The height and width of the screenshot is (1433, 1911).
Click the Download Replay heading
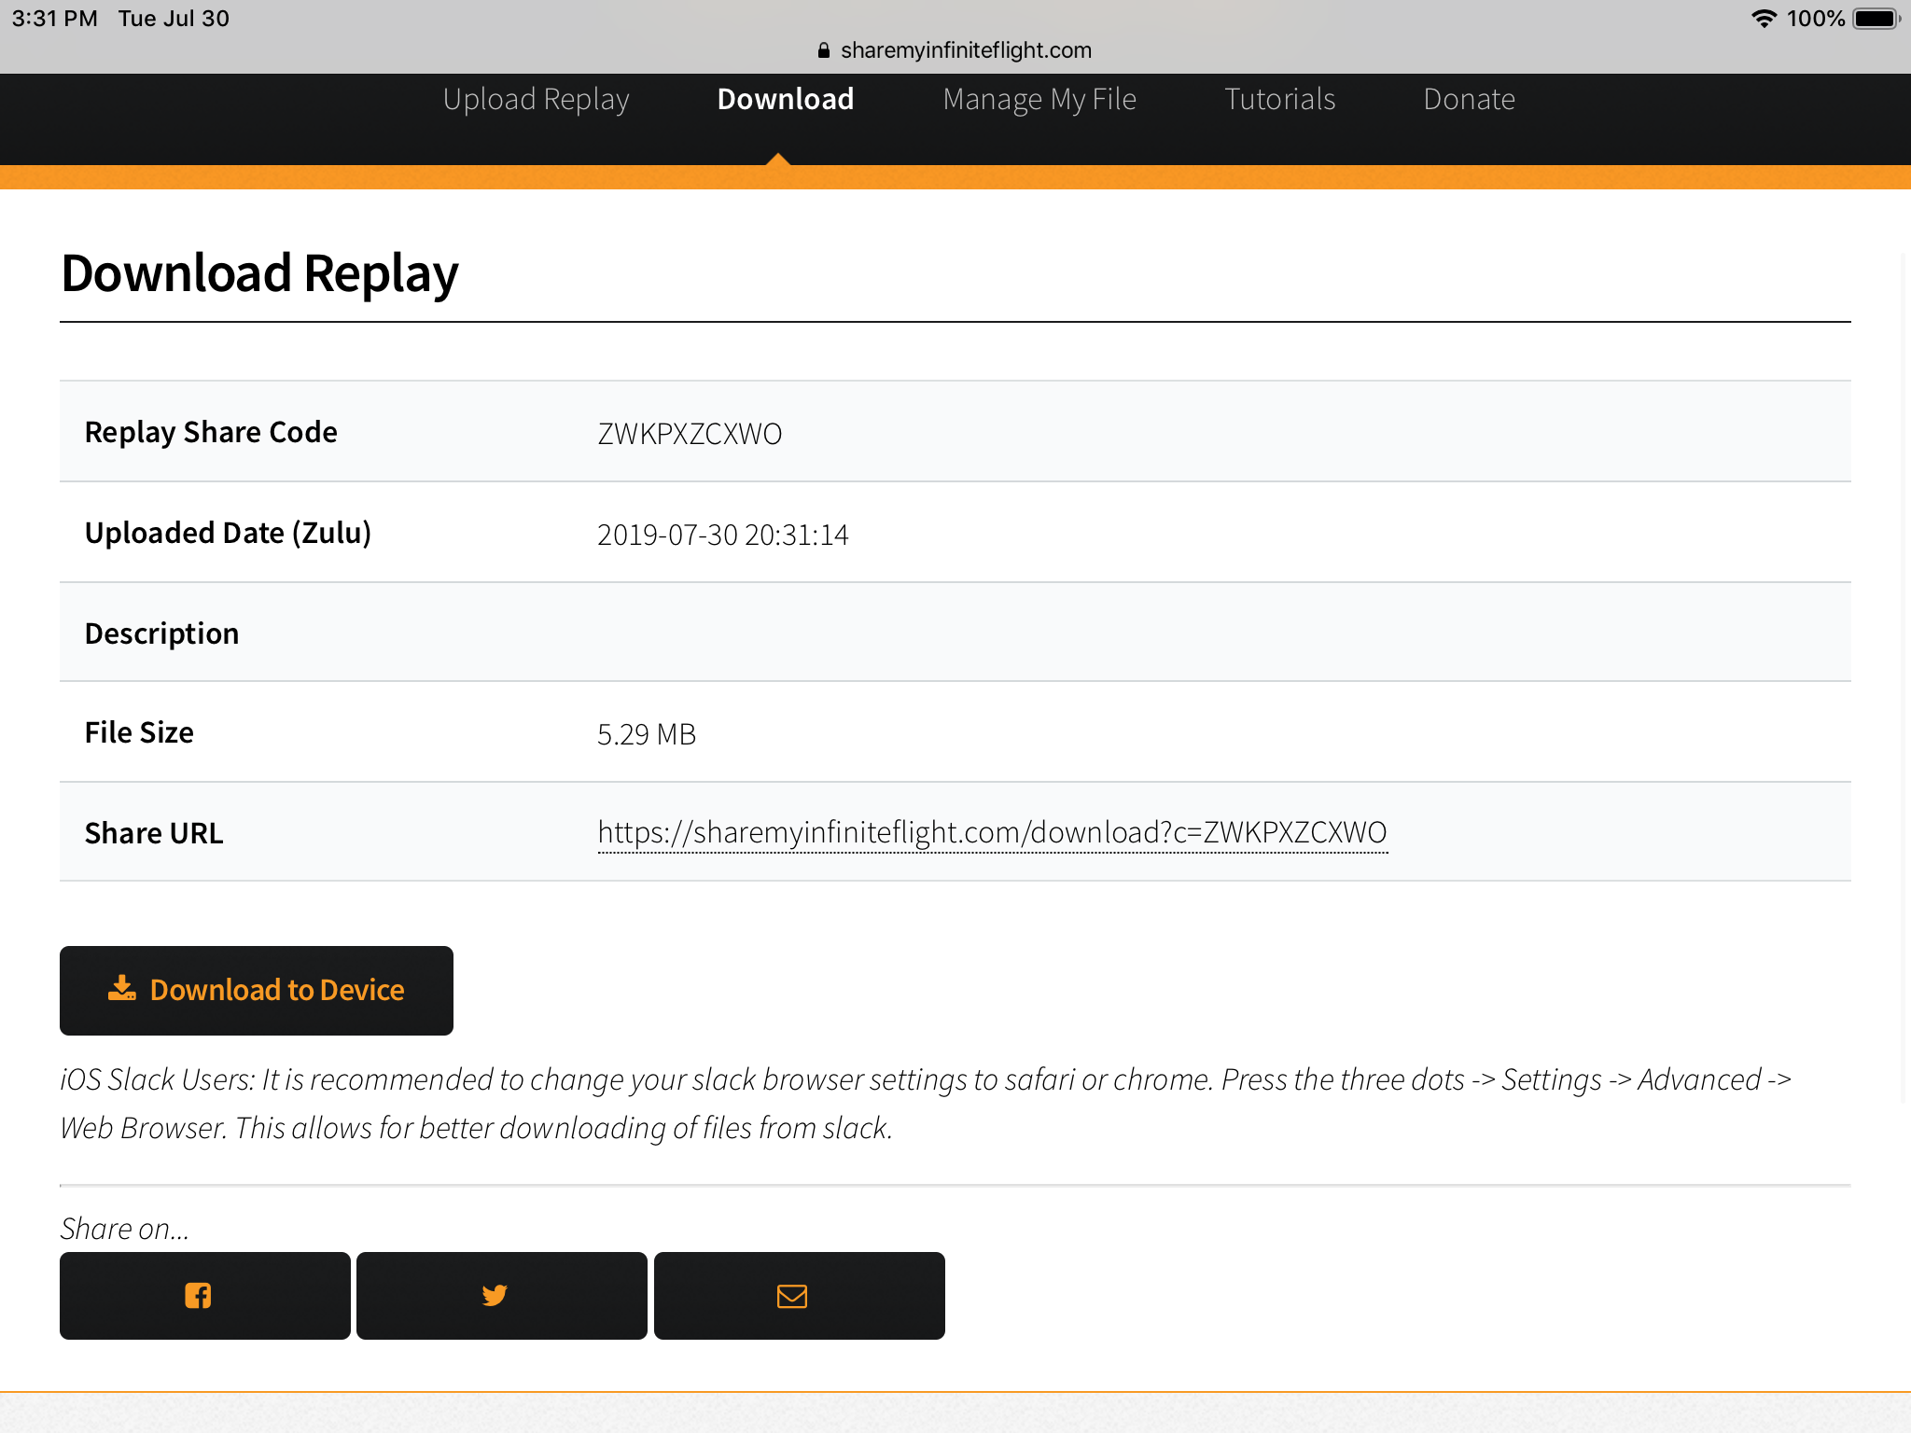(259, 273)
